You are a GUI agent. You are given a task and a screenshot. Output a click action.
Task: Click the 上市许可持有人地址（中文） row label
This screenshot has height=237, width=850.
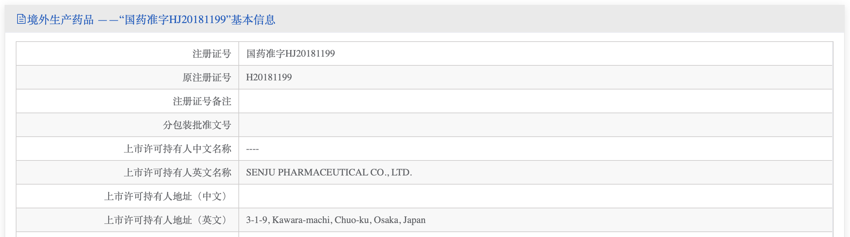[167, 196]
